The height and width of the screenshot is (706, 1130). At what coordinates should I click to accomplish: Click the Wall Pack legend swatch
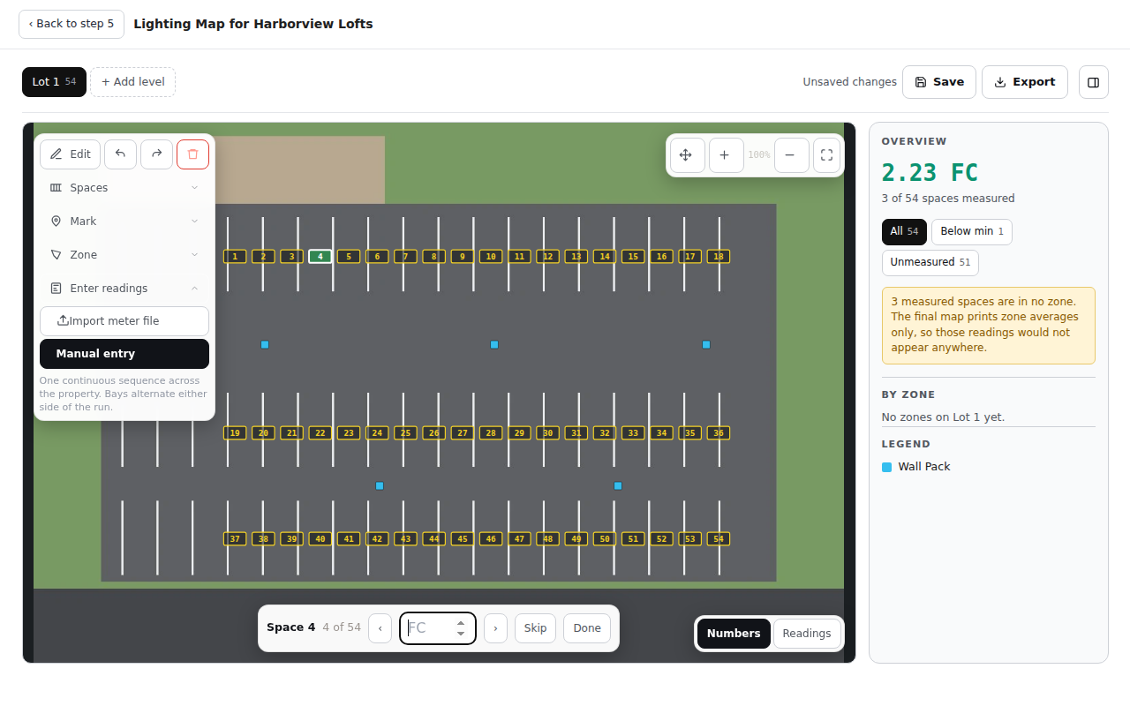click(x=887, y=467)
